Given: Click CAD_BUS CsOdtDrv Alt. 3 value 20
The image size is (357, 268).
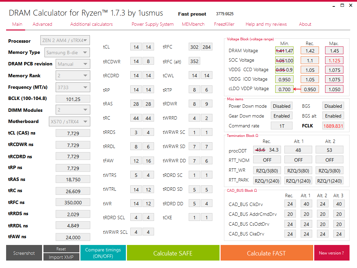Looking at the screenshot, I should click(339, 224).
